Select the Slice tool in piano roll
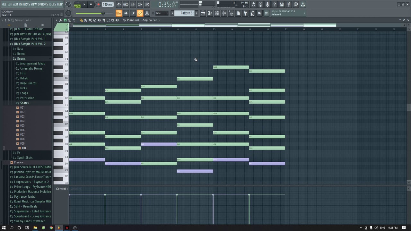Viewport: 411px width, 231px height. tap(104, 20)
